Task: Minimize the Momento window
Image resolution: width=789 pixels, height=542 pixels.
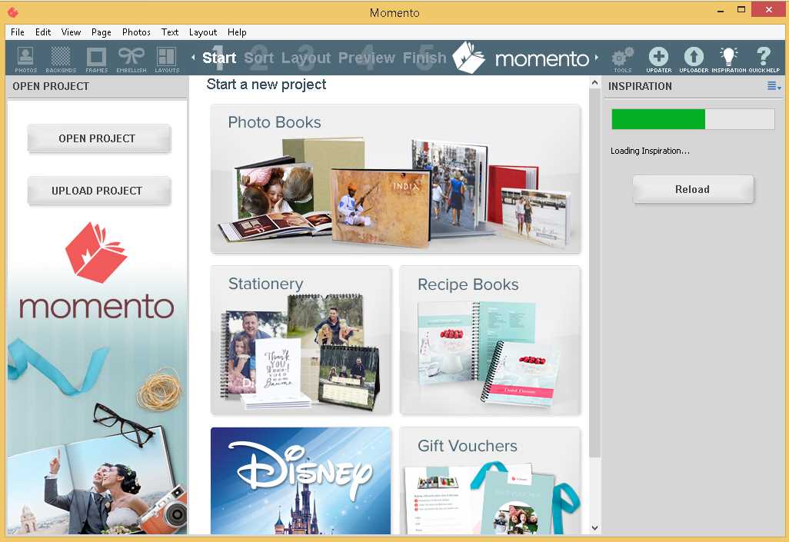Action: (721, 10)
